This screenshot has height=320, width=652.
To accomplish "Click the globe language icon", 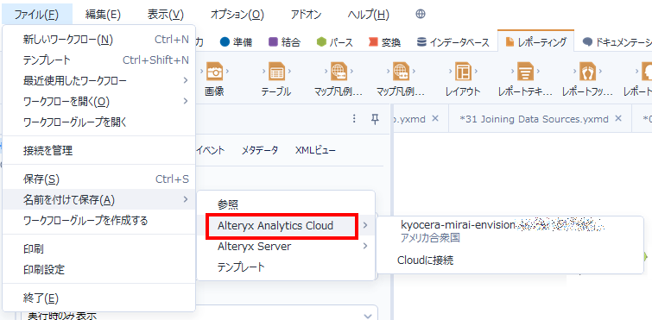I will point(421,15).
